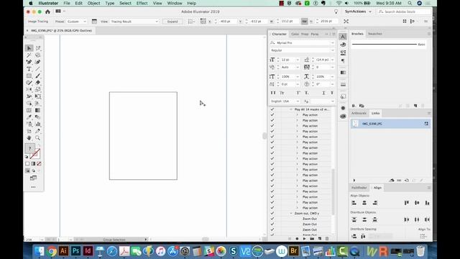Screen dimensions: 460x259
Task: Open the Object menu
Action: click(93, 3)
